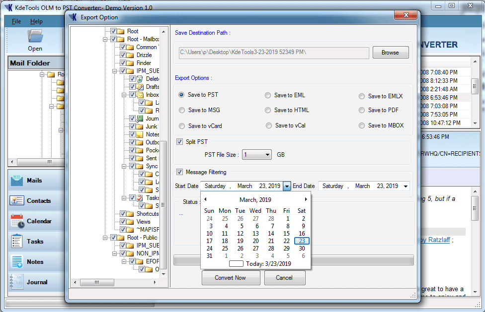This screenshot has width=485, height=312.
Task: Open the PST File Size dropdown
Action: (257, 155)
